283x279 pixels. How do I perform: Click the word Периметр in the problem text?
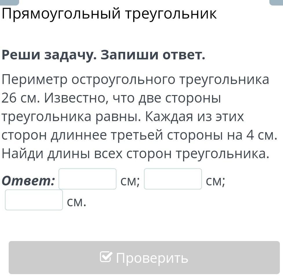(35, 79)
